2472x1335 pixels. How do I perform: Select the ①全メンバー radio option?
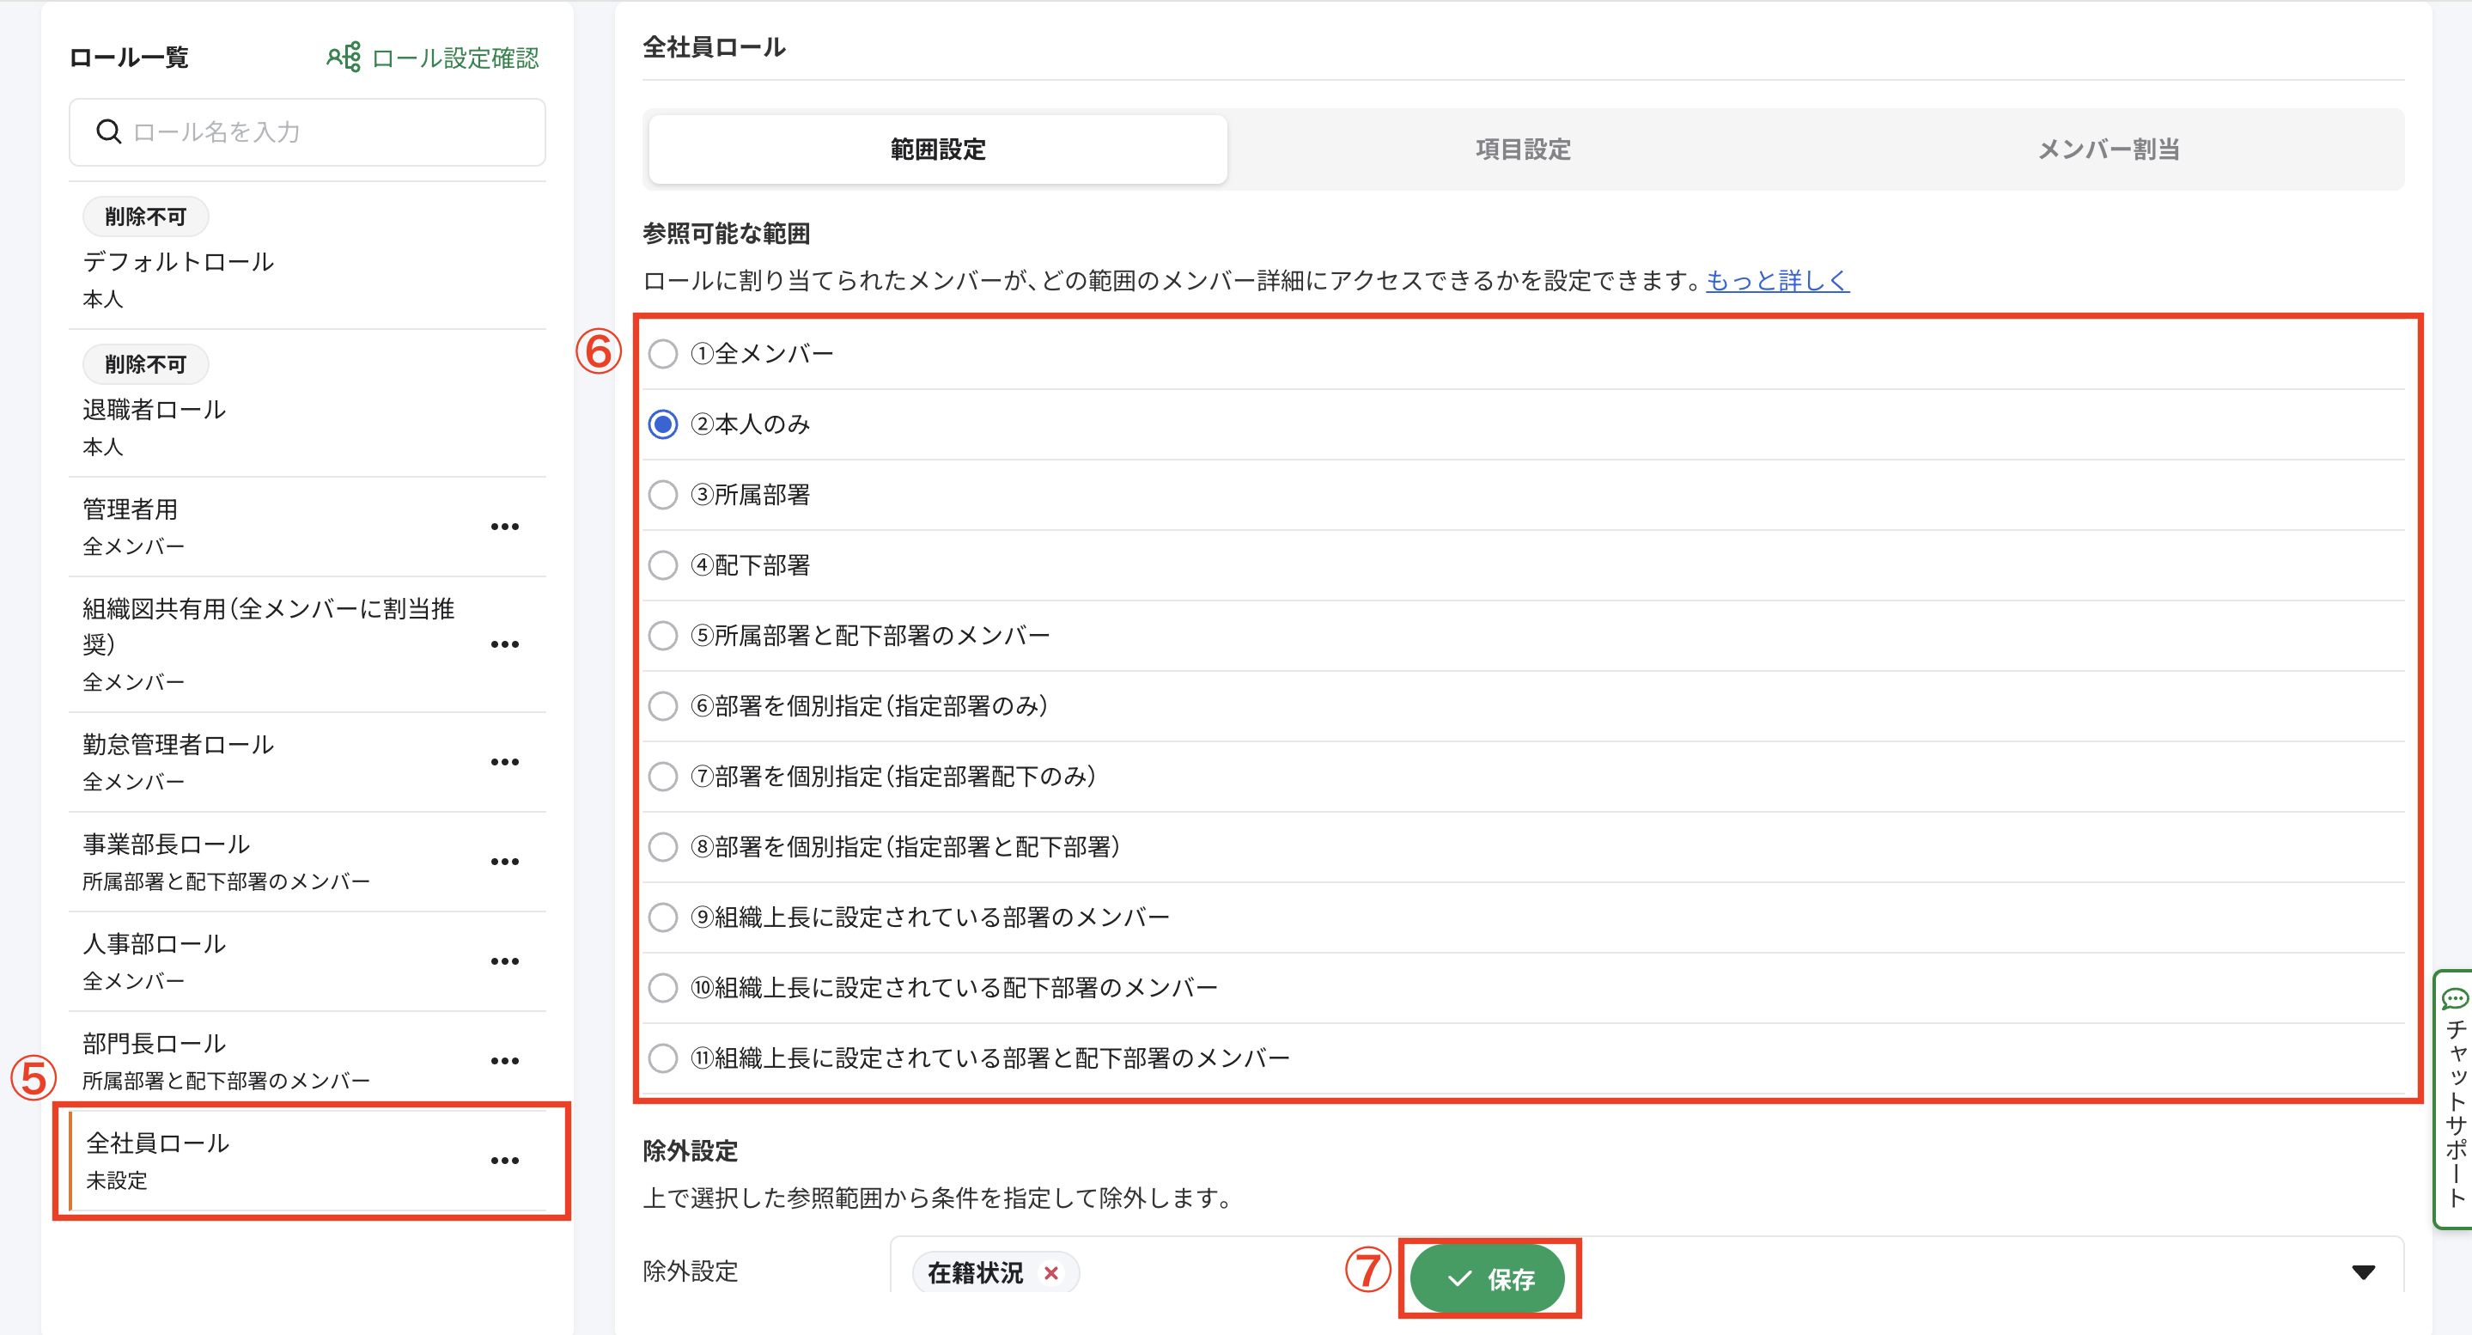click(663, 354)
